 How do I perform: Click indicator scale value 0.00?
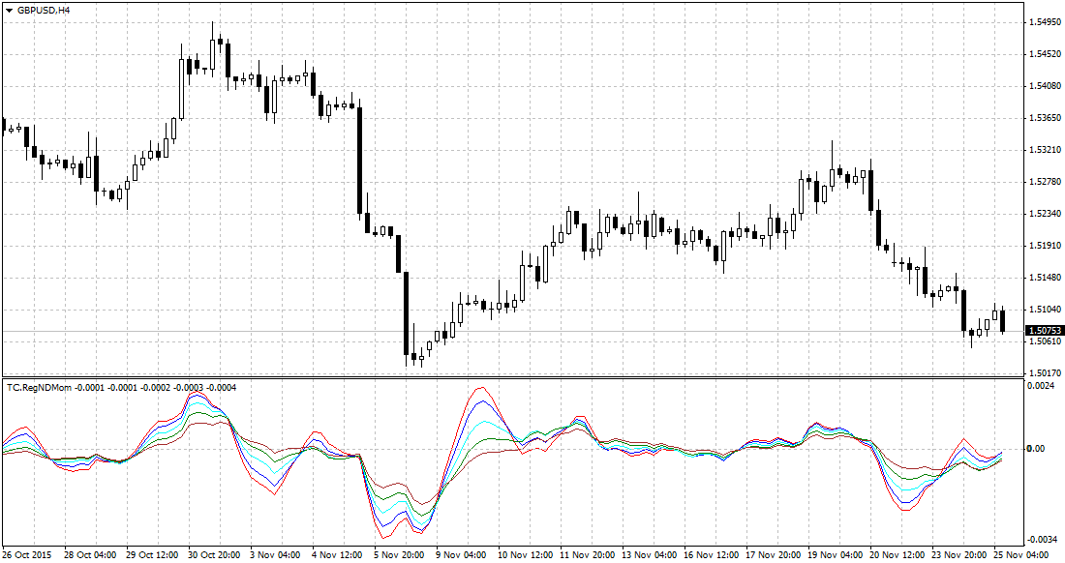1036,448
